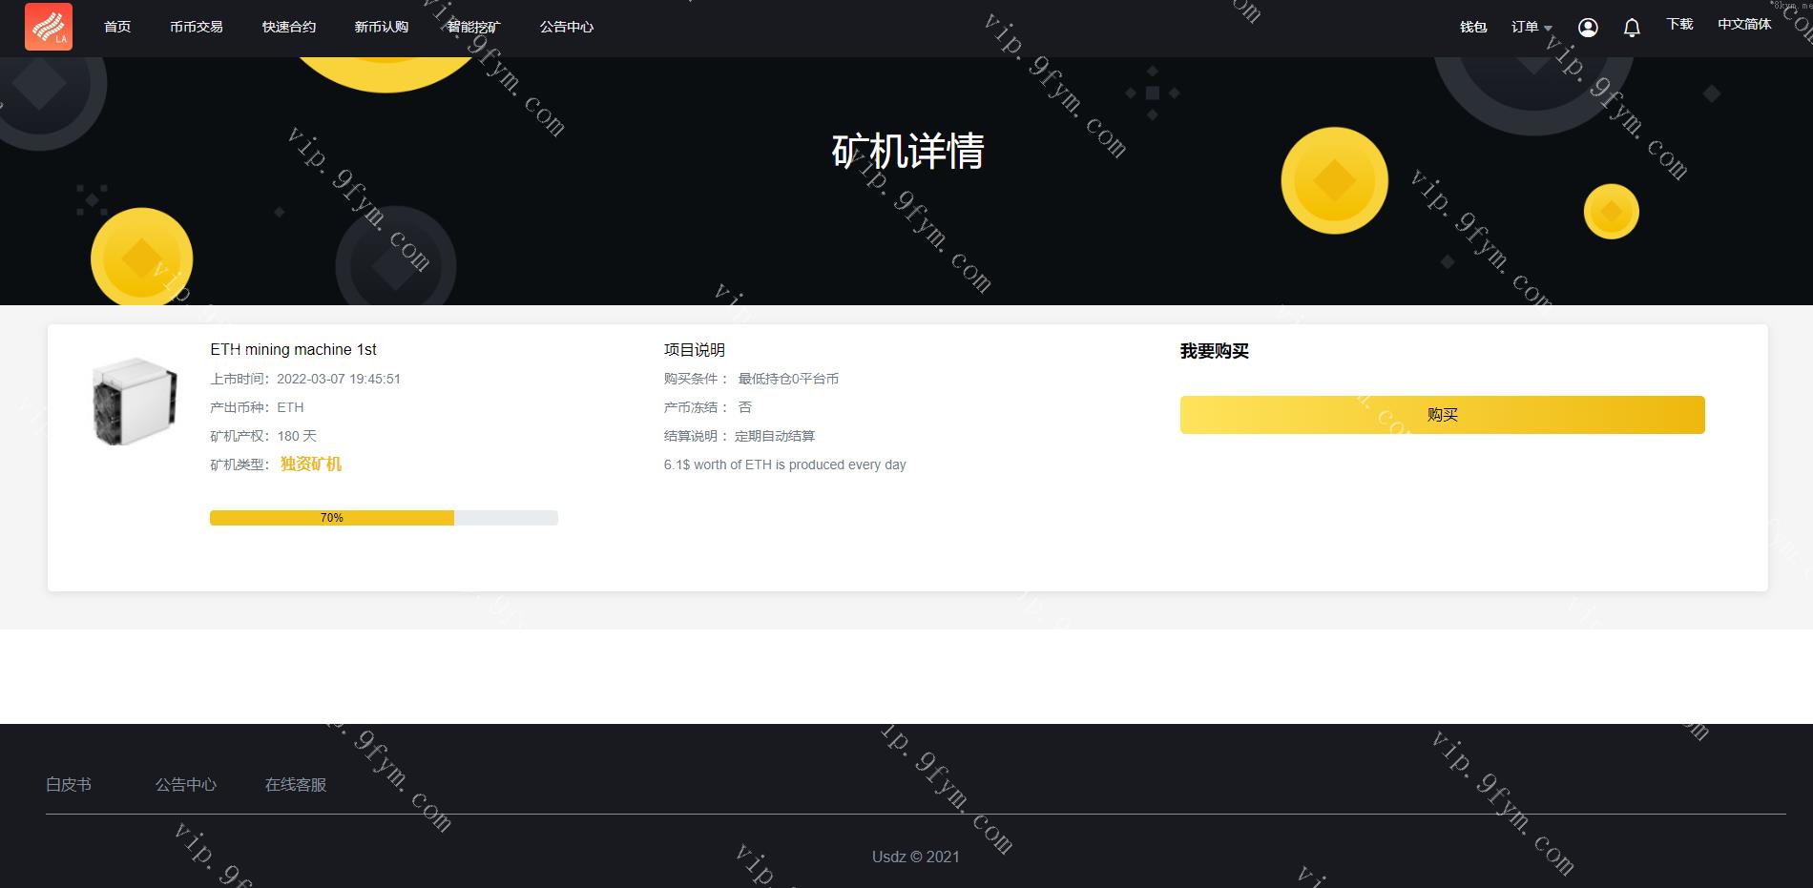Image resolution: width=1813 pixels, height=888 pixels.
Task: Open the user account profile icon
Action: (x=1588, y=28)
